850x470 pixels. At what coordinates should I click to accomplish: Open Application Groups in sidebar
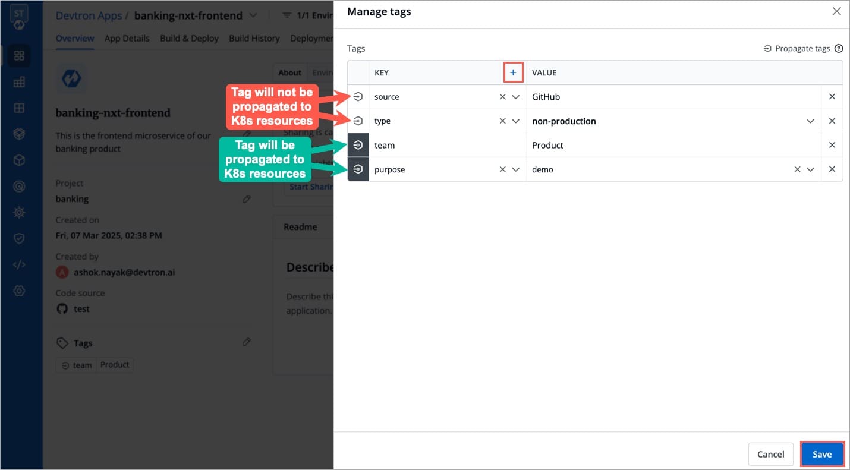pyautogui.click(x=19, y=82)
